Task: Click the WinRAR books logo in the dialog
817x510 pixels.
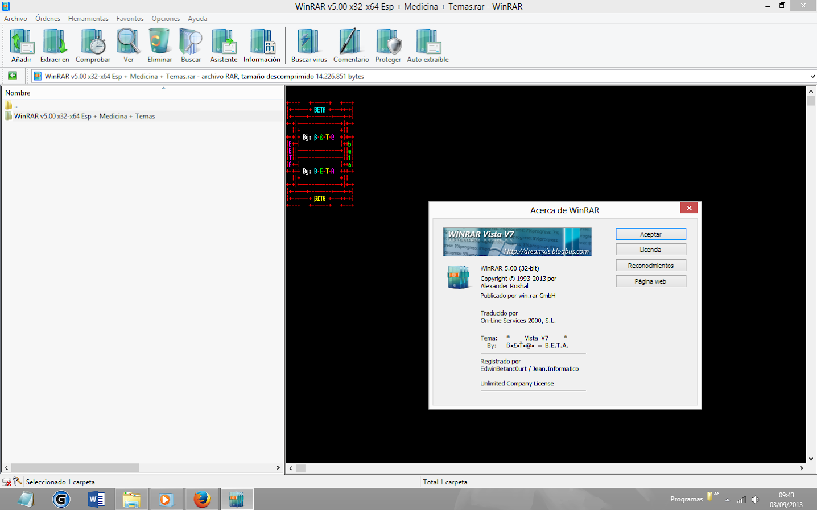Action: pos(458,277)
